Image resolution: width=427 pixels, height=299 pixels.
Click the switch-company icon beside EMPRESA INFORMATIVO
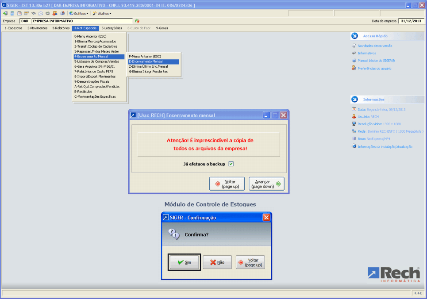point(137,21)
